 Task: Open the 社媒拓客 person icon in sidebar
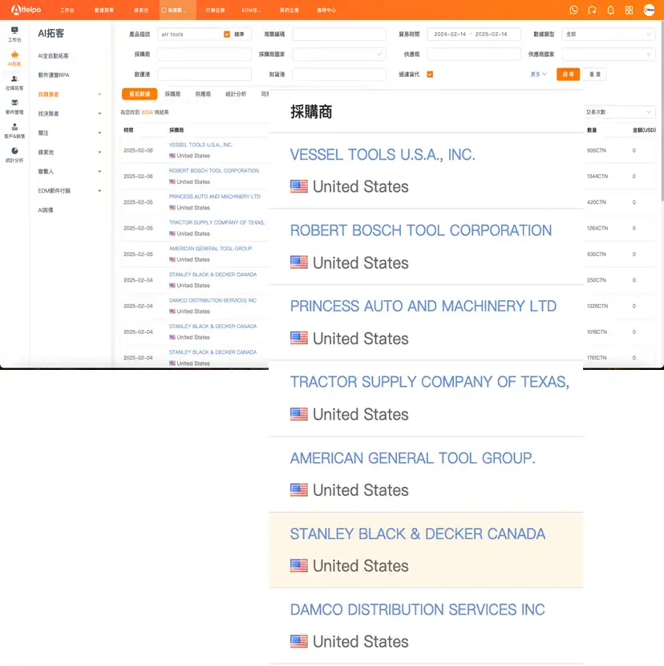(x=14, y=79)
